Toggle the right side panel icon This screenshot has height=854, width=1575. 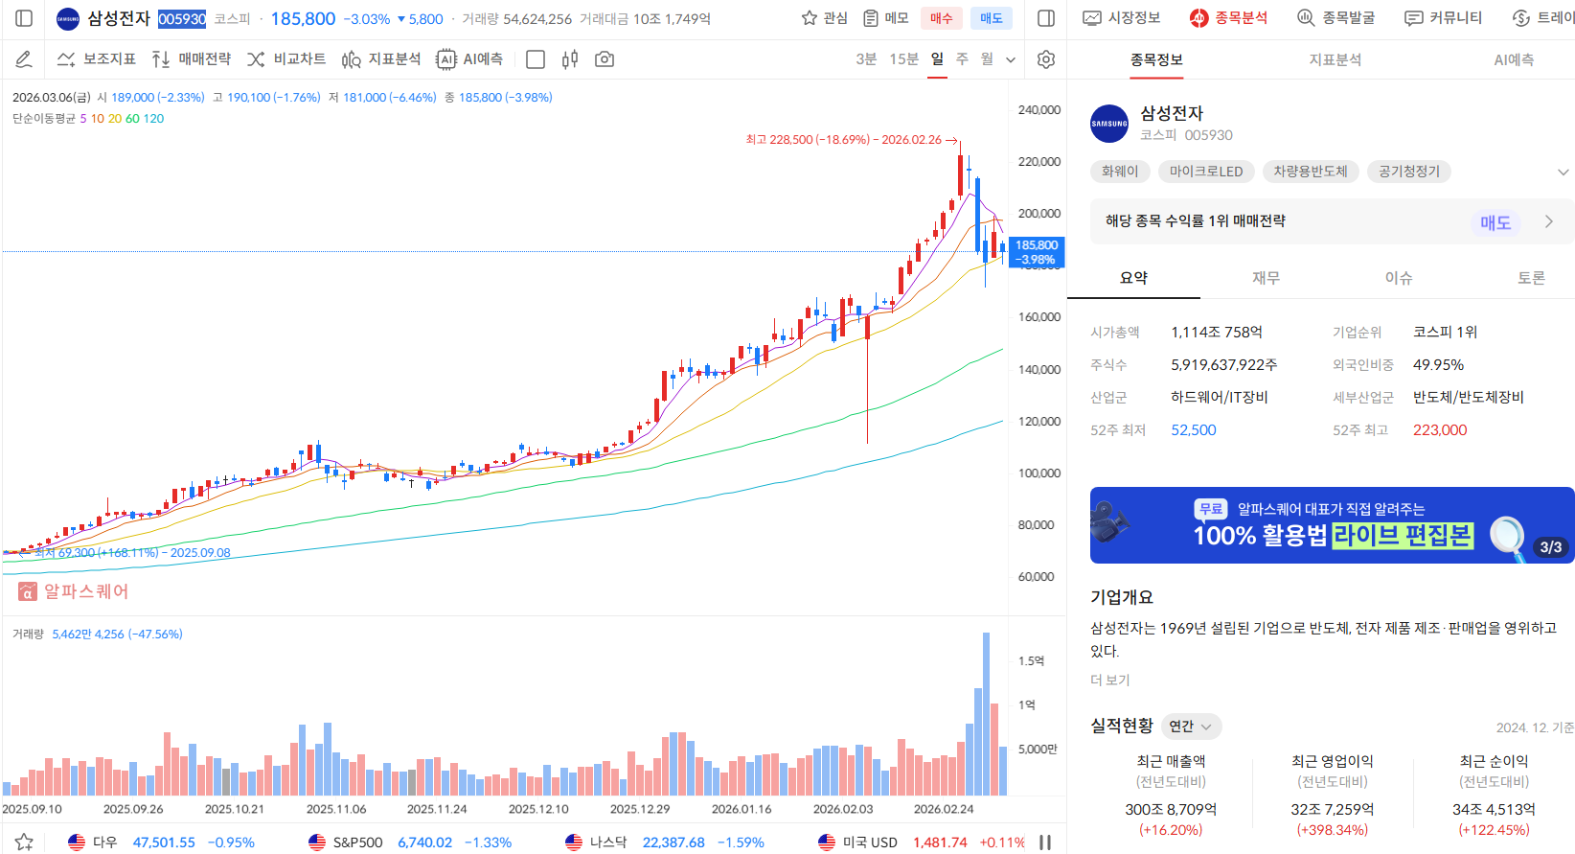pos(1046,18)
